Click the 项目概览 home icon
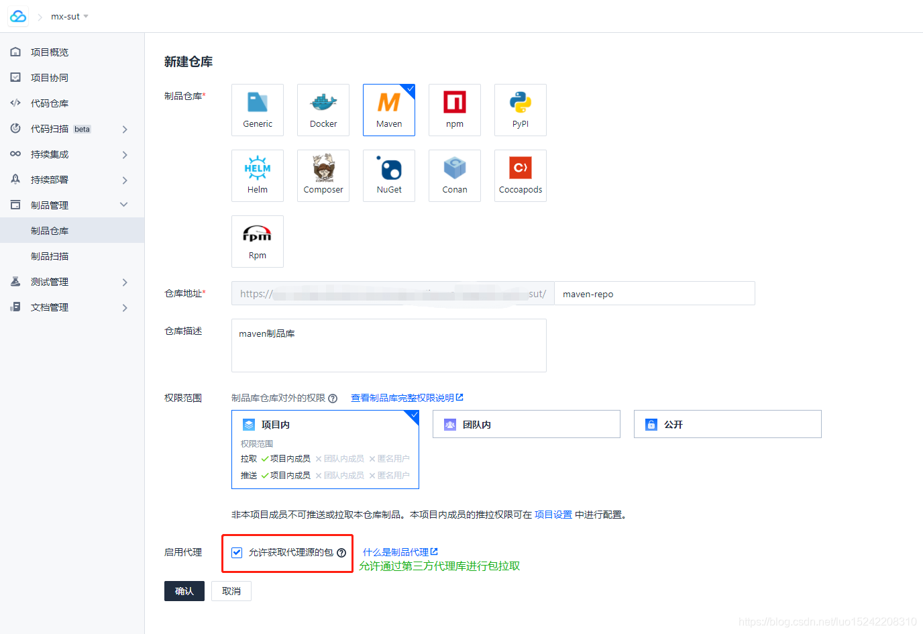Viewport: 923px width, 634px height. tap(15, 52)
